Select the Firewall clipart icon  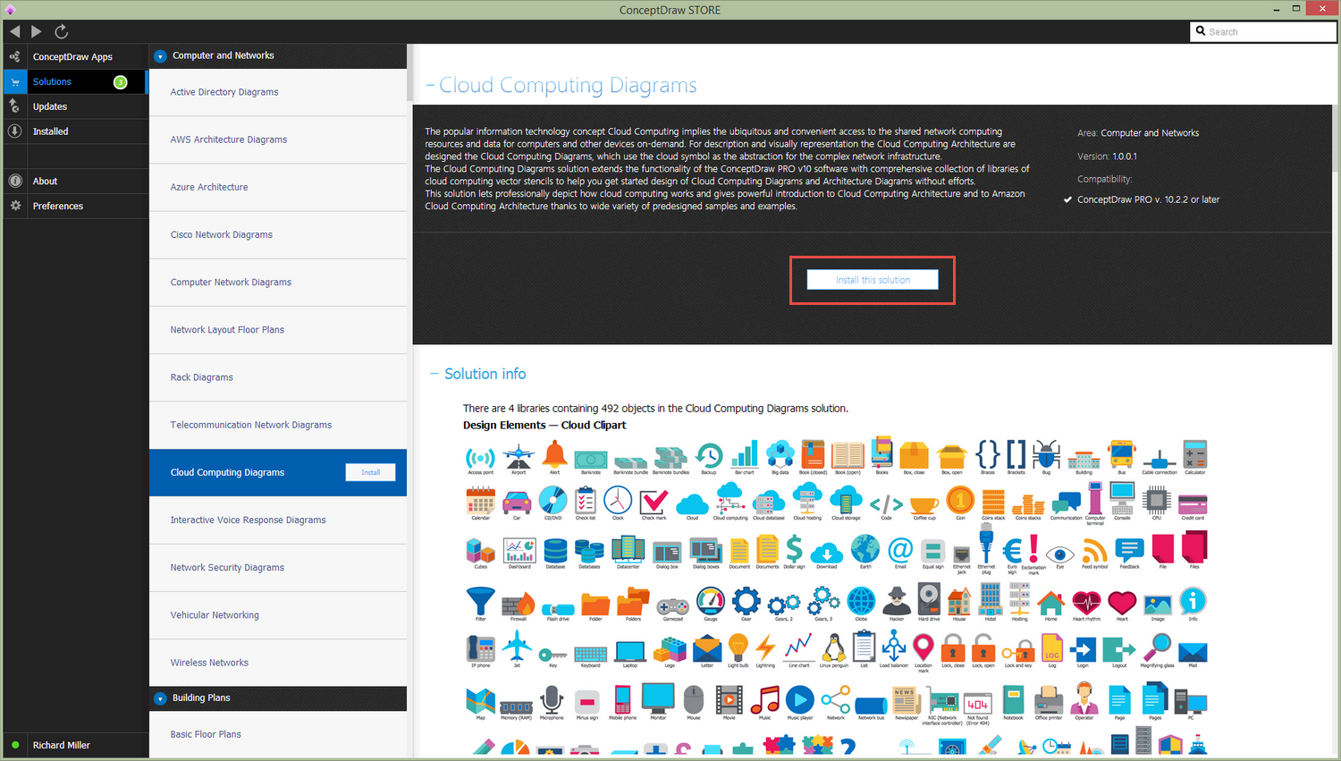(519, 605)
